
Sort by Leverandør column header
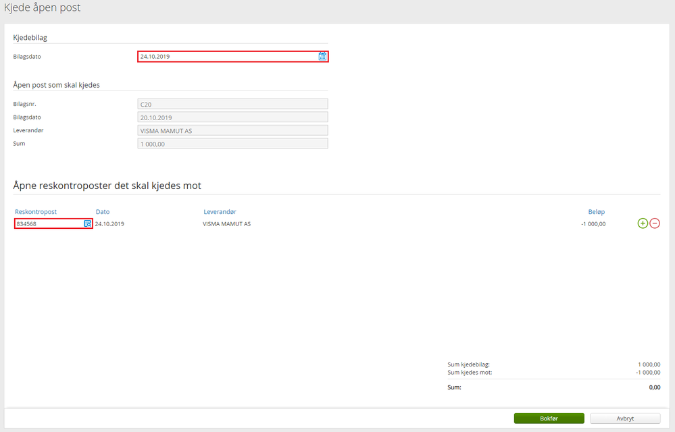[220, 211]
